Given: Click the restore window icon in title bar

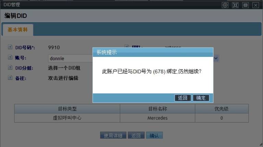Looking at the screenshot, I should pos(245,5).
